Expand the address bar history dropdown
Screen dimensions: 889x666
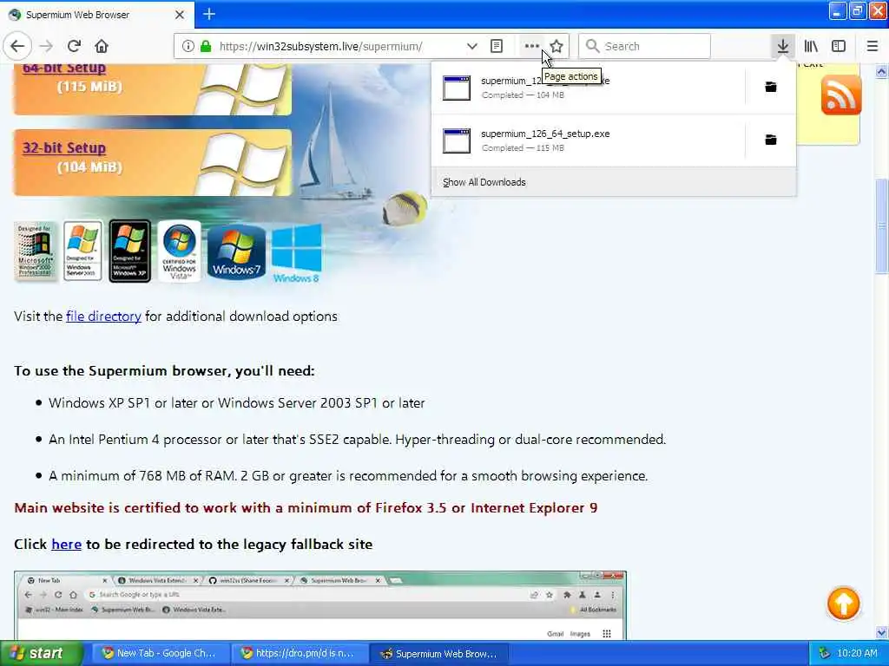[471, 47]
